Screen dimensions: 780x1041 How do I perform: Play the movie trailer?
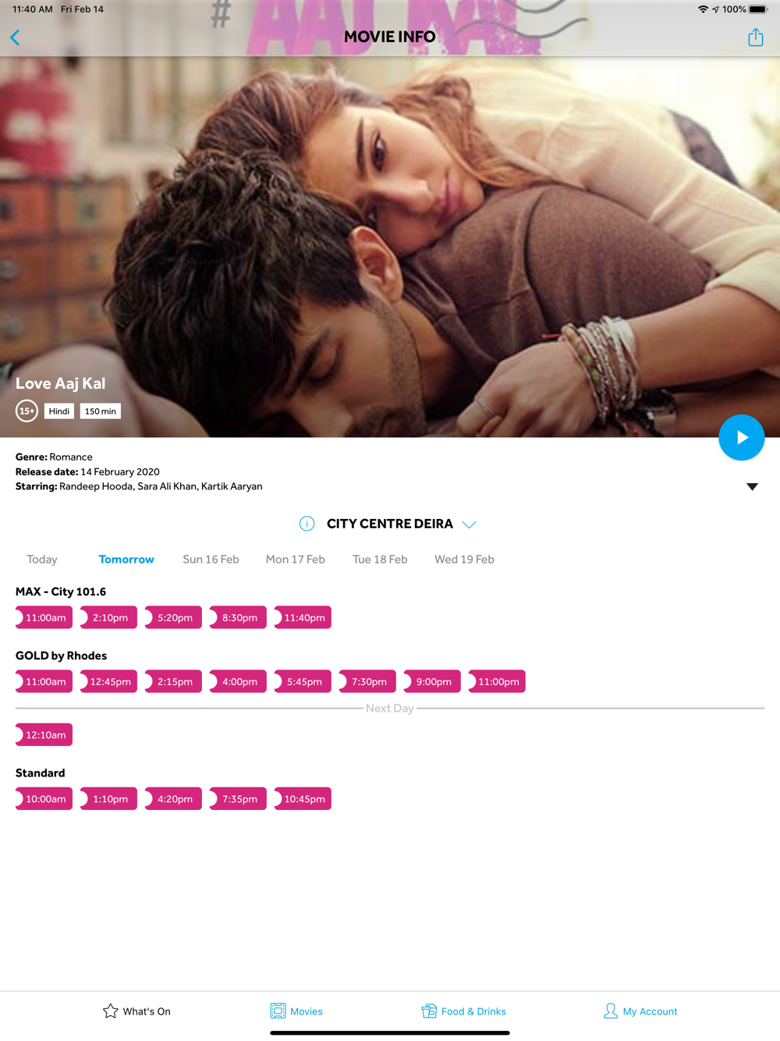[741, 438]
